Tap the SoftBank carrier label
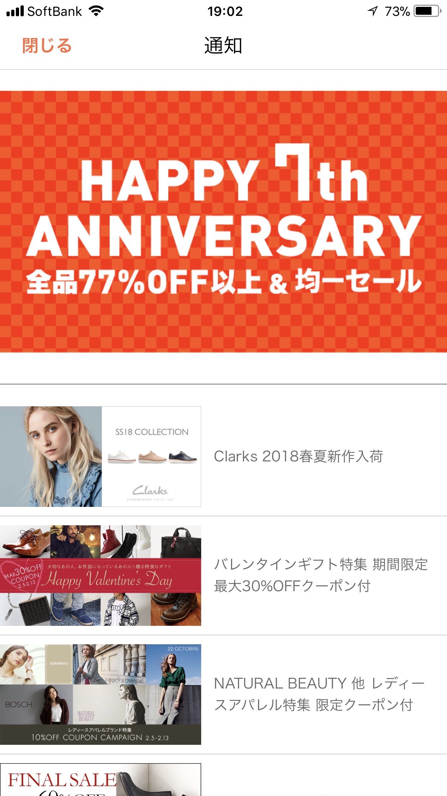 click(55, 12)
